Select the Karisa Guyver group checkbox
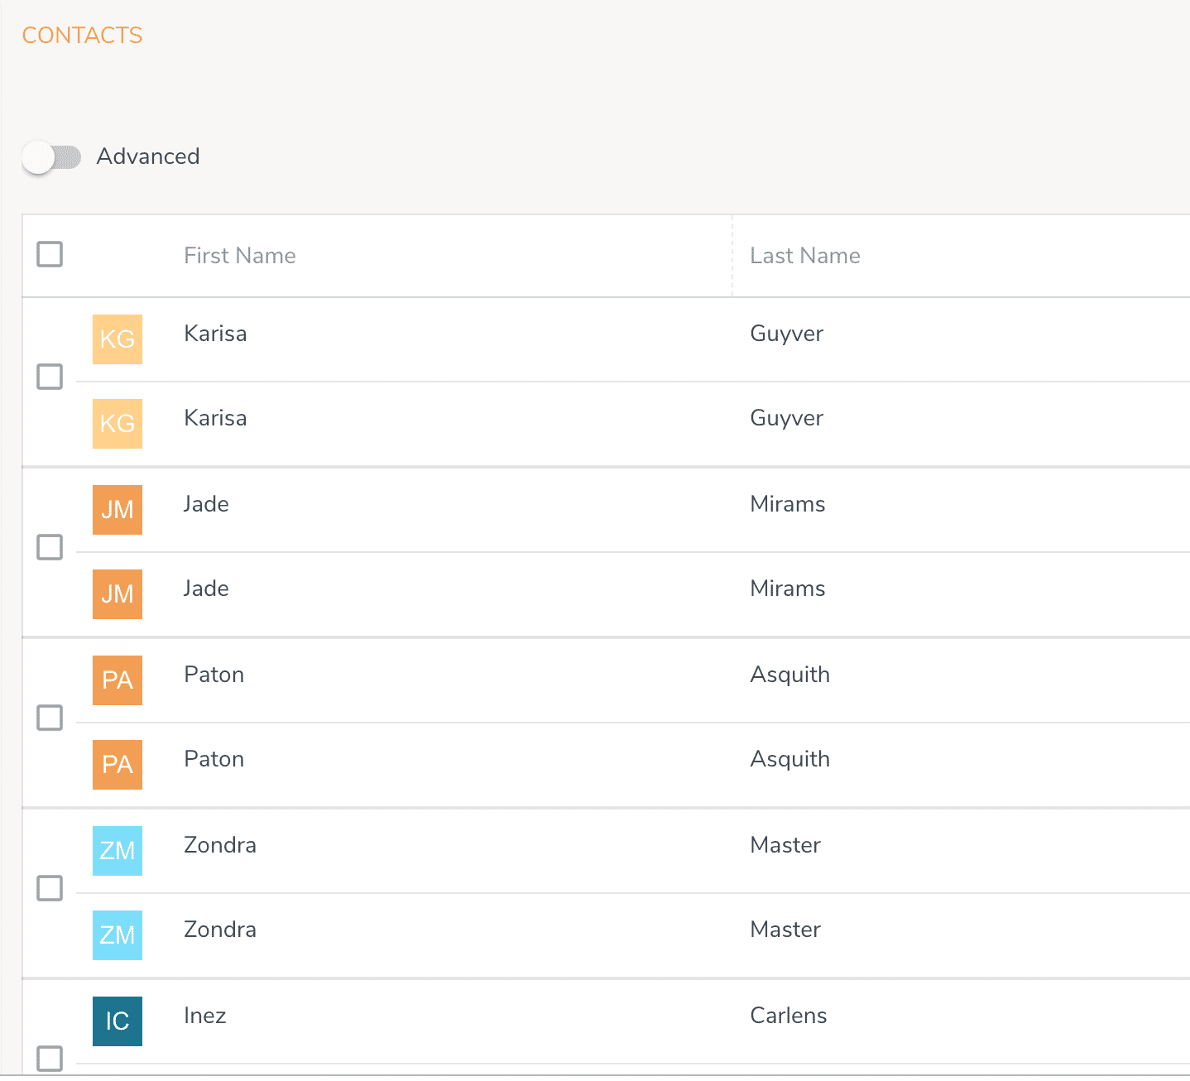The image size is (1190, 1081). 50,377
